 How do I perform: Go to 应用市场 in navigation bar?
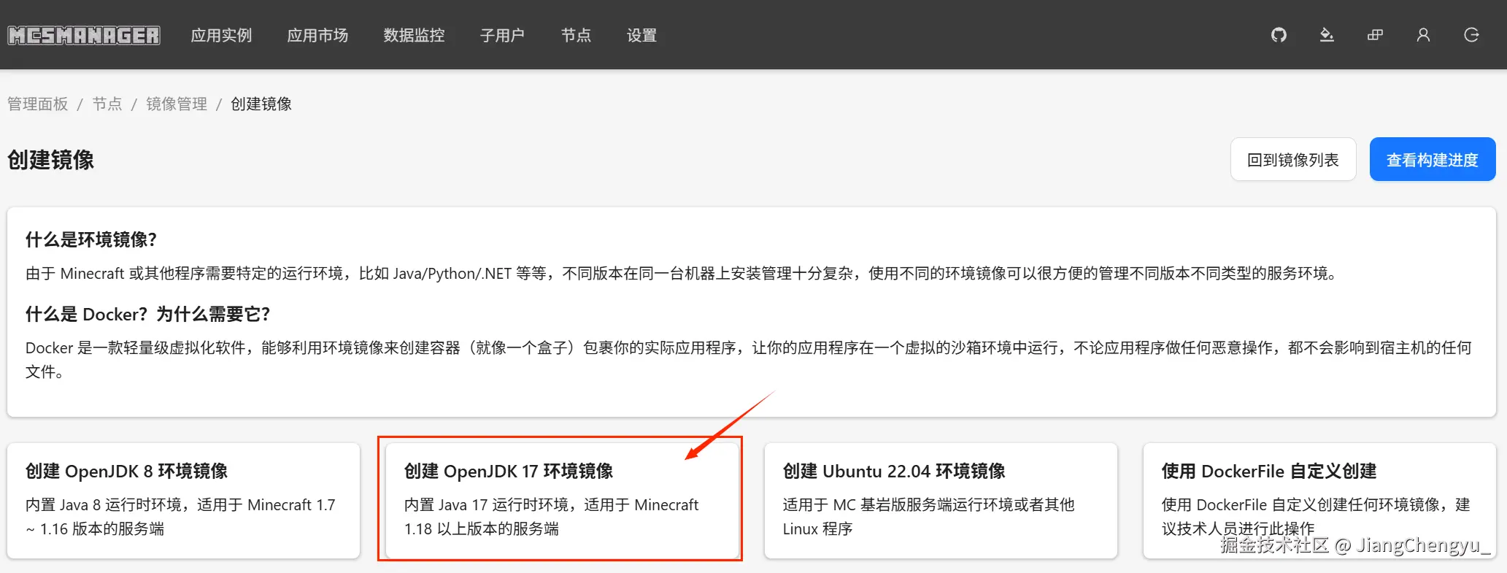tap(317, 35)
